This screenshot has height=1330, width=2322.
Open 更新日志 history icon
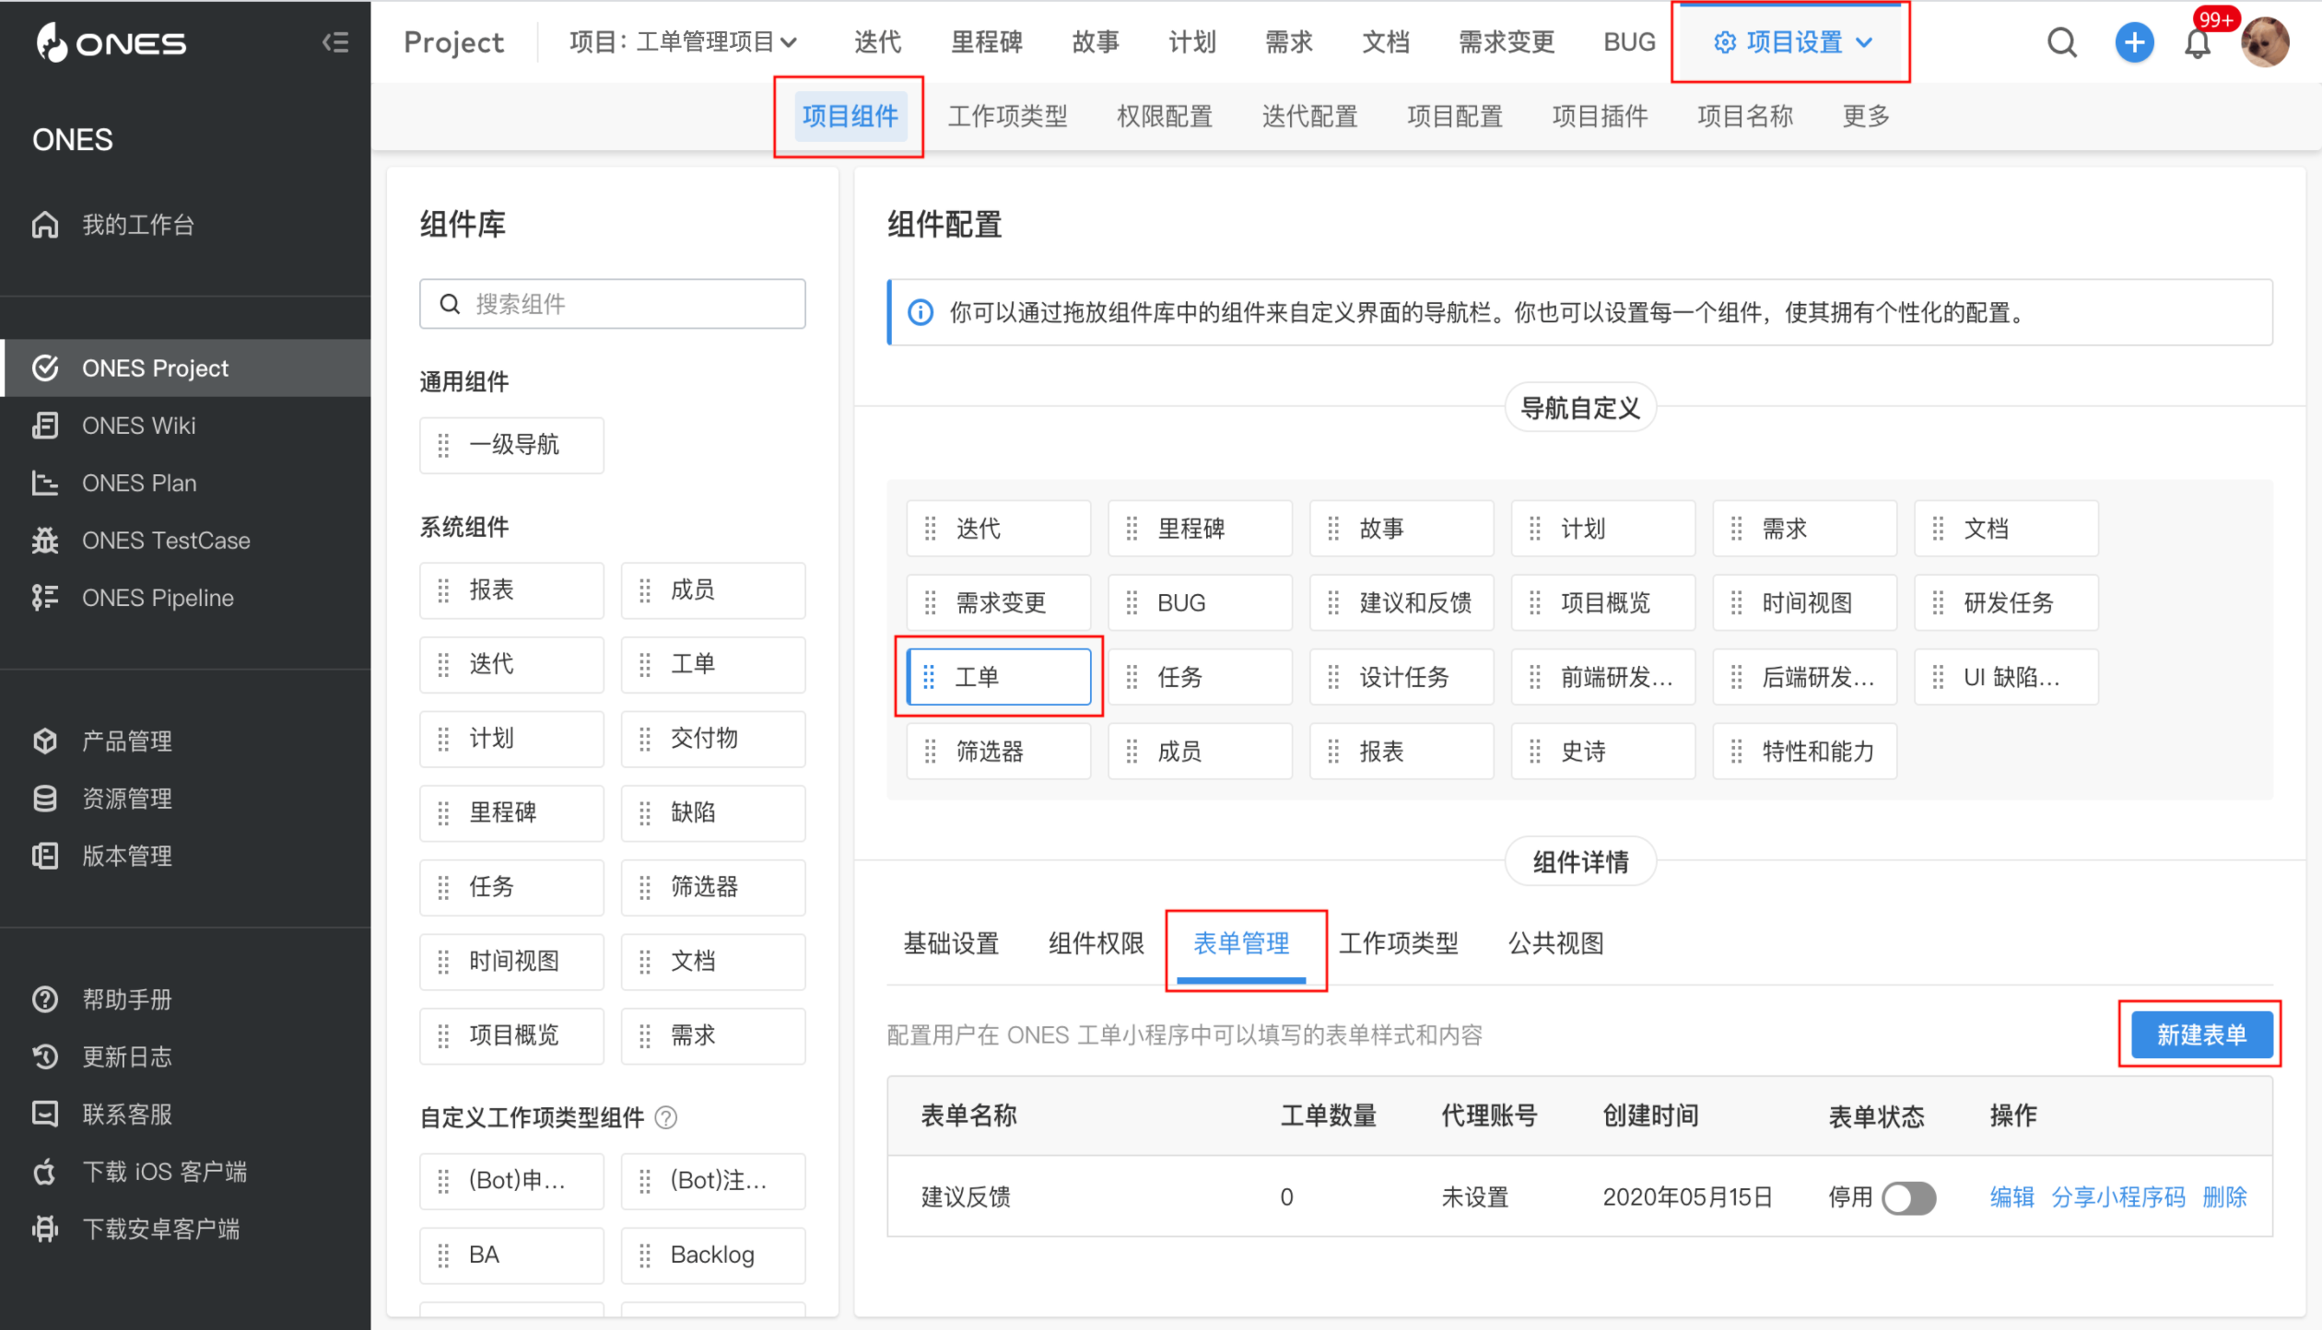(45, 1056)
